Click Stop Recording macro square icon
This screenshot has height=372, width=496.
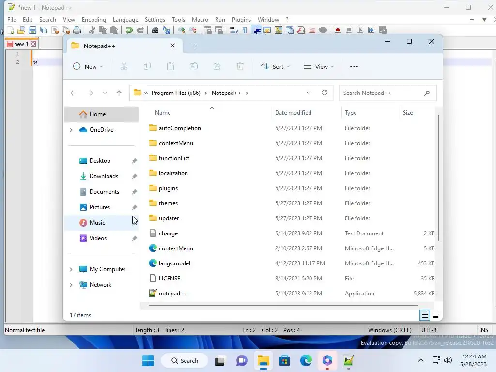349,30
